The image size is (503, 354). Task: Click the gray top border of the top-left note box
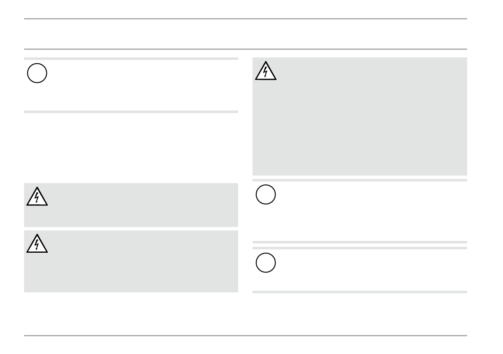click(x=131, y=59)
